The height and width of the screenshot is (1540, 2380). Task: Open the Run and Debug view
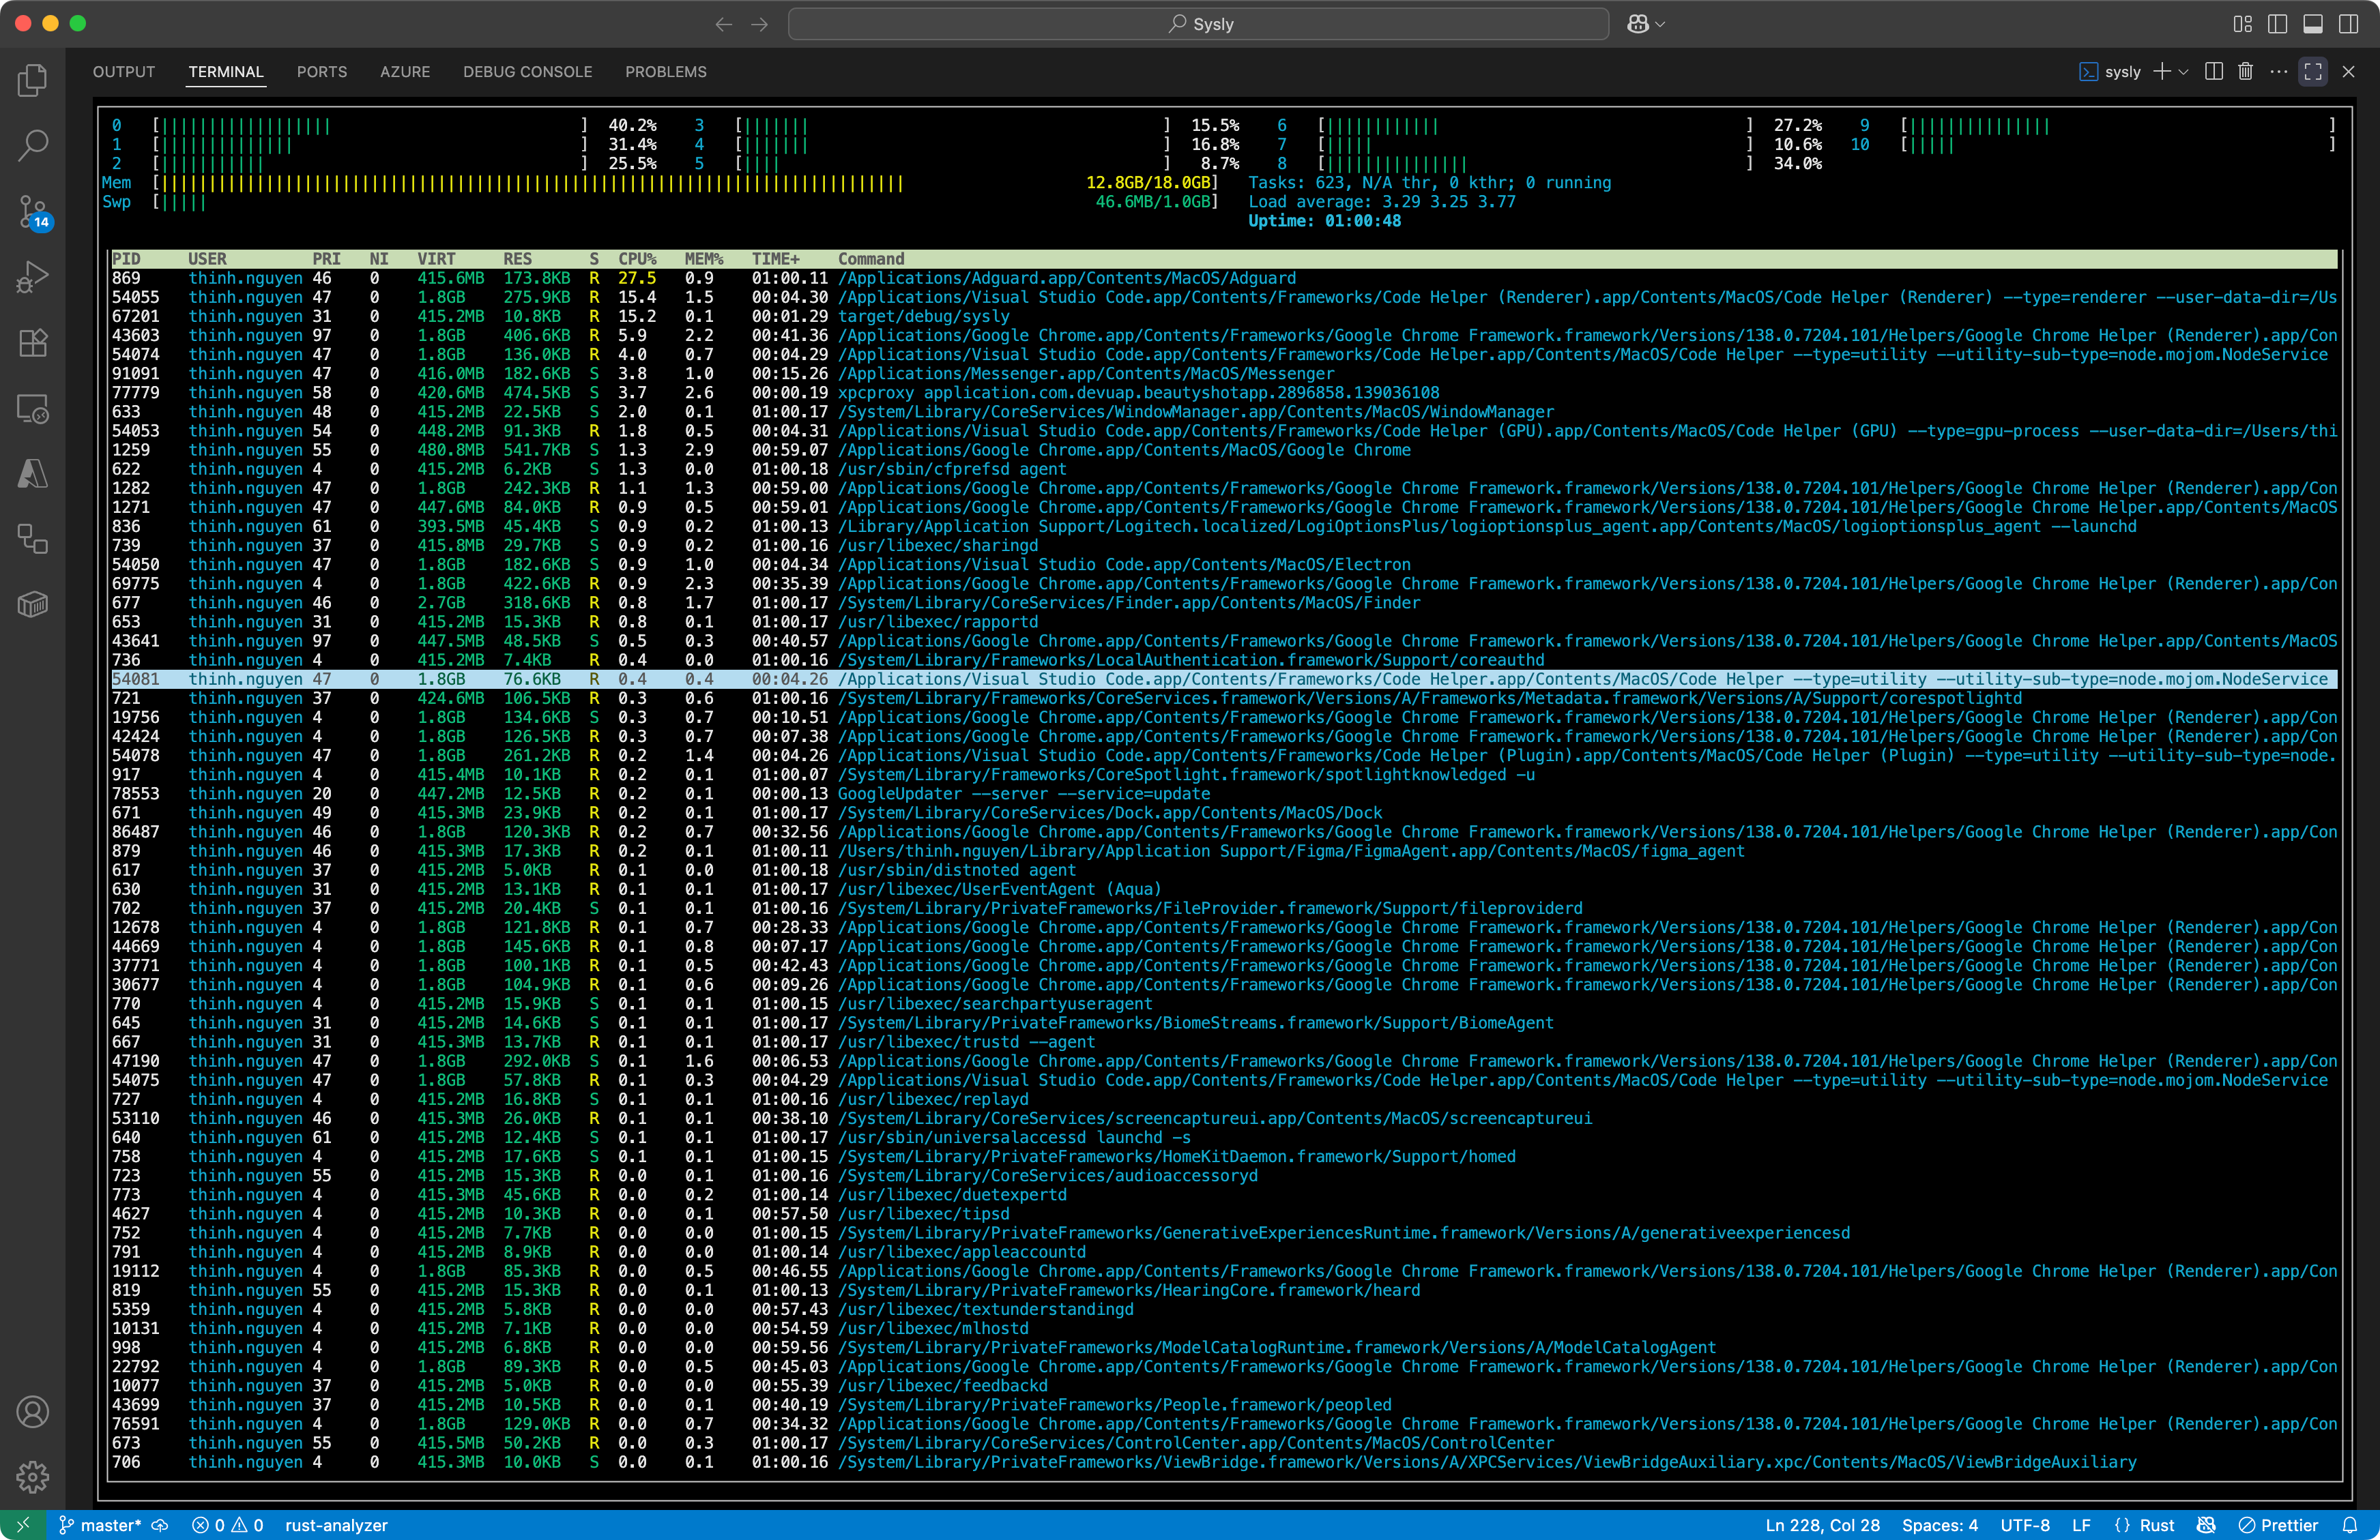click(32, 277)
